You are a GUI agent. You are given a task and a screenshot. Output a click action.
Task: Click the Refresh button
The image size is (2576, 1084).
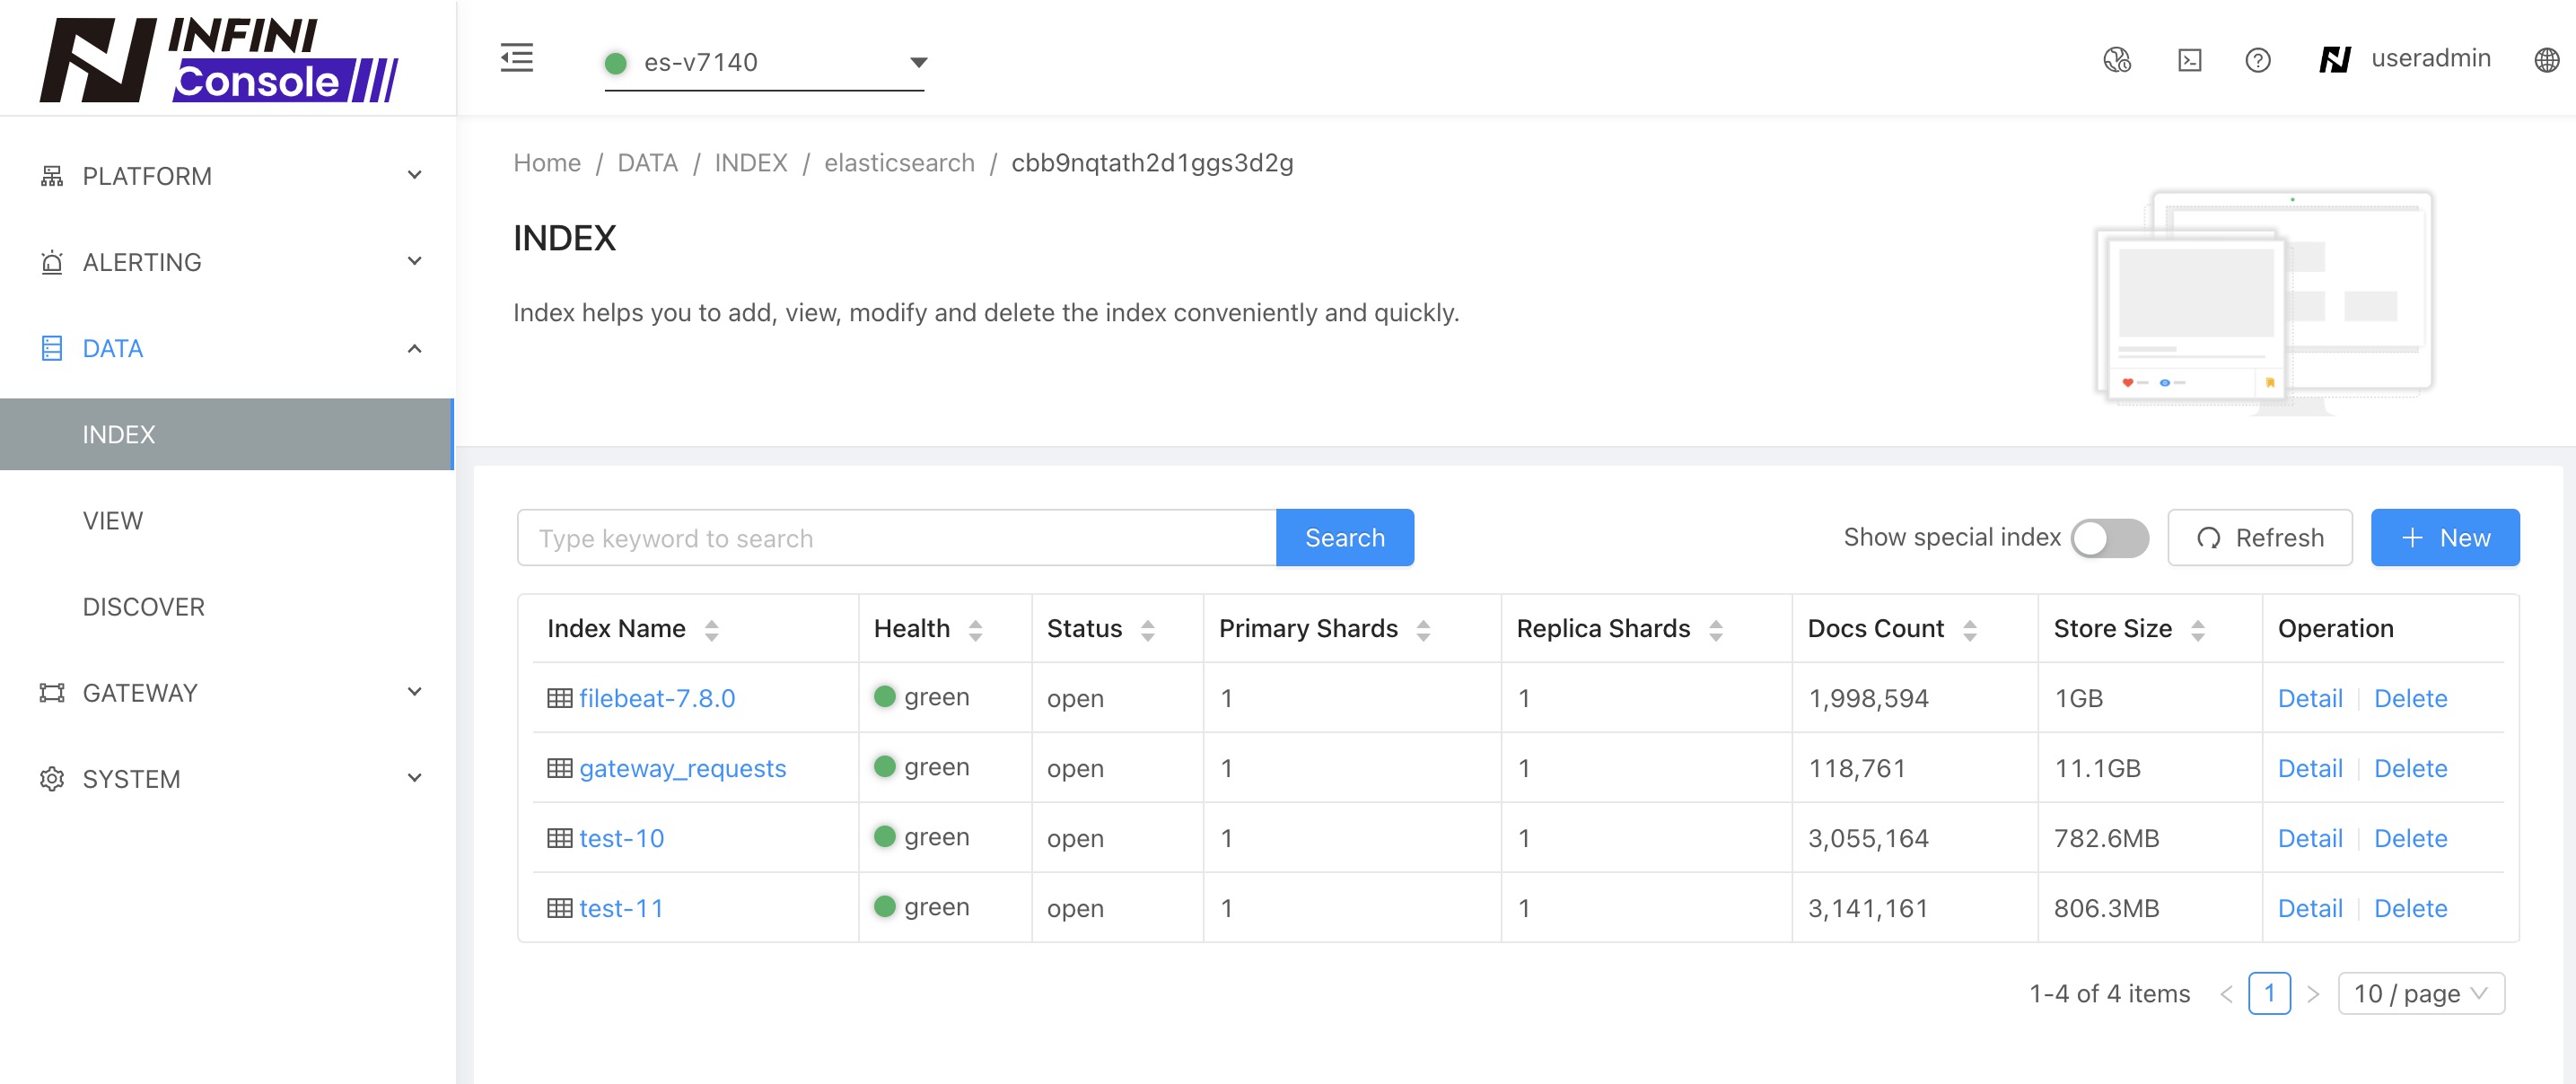click(2262, 538)
